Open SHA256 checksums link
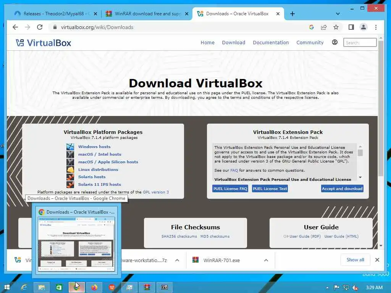This screenshot has height=293, width=391. pos(179,236)
